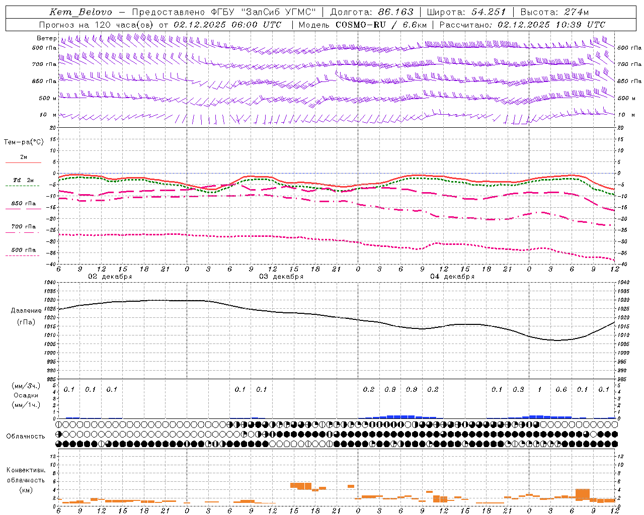
Task: Click the 500 гПа temperature legend entry
Action: point(24,250)
